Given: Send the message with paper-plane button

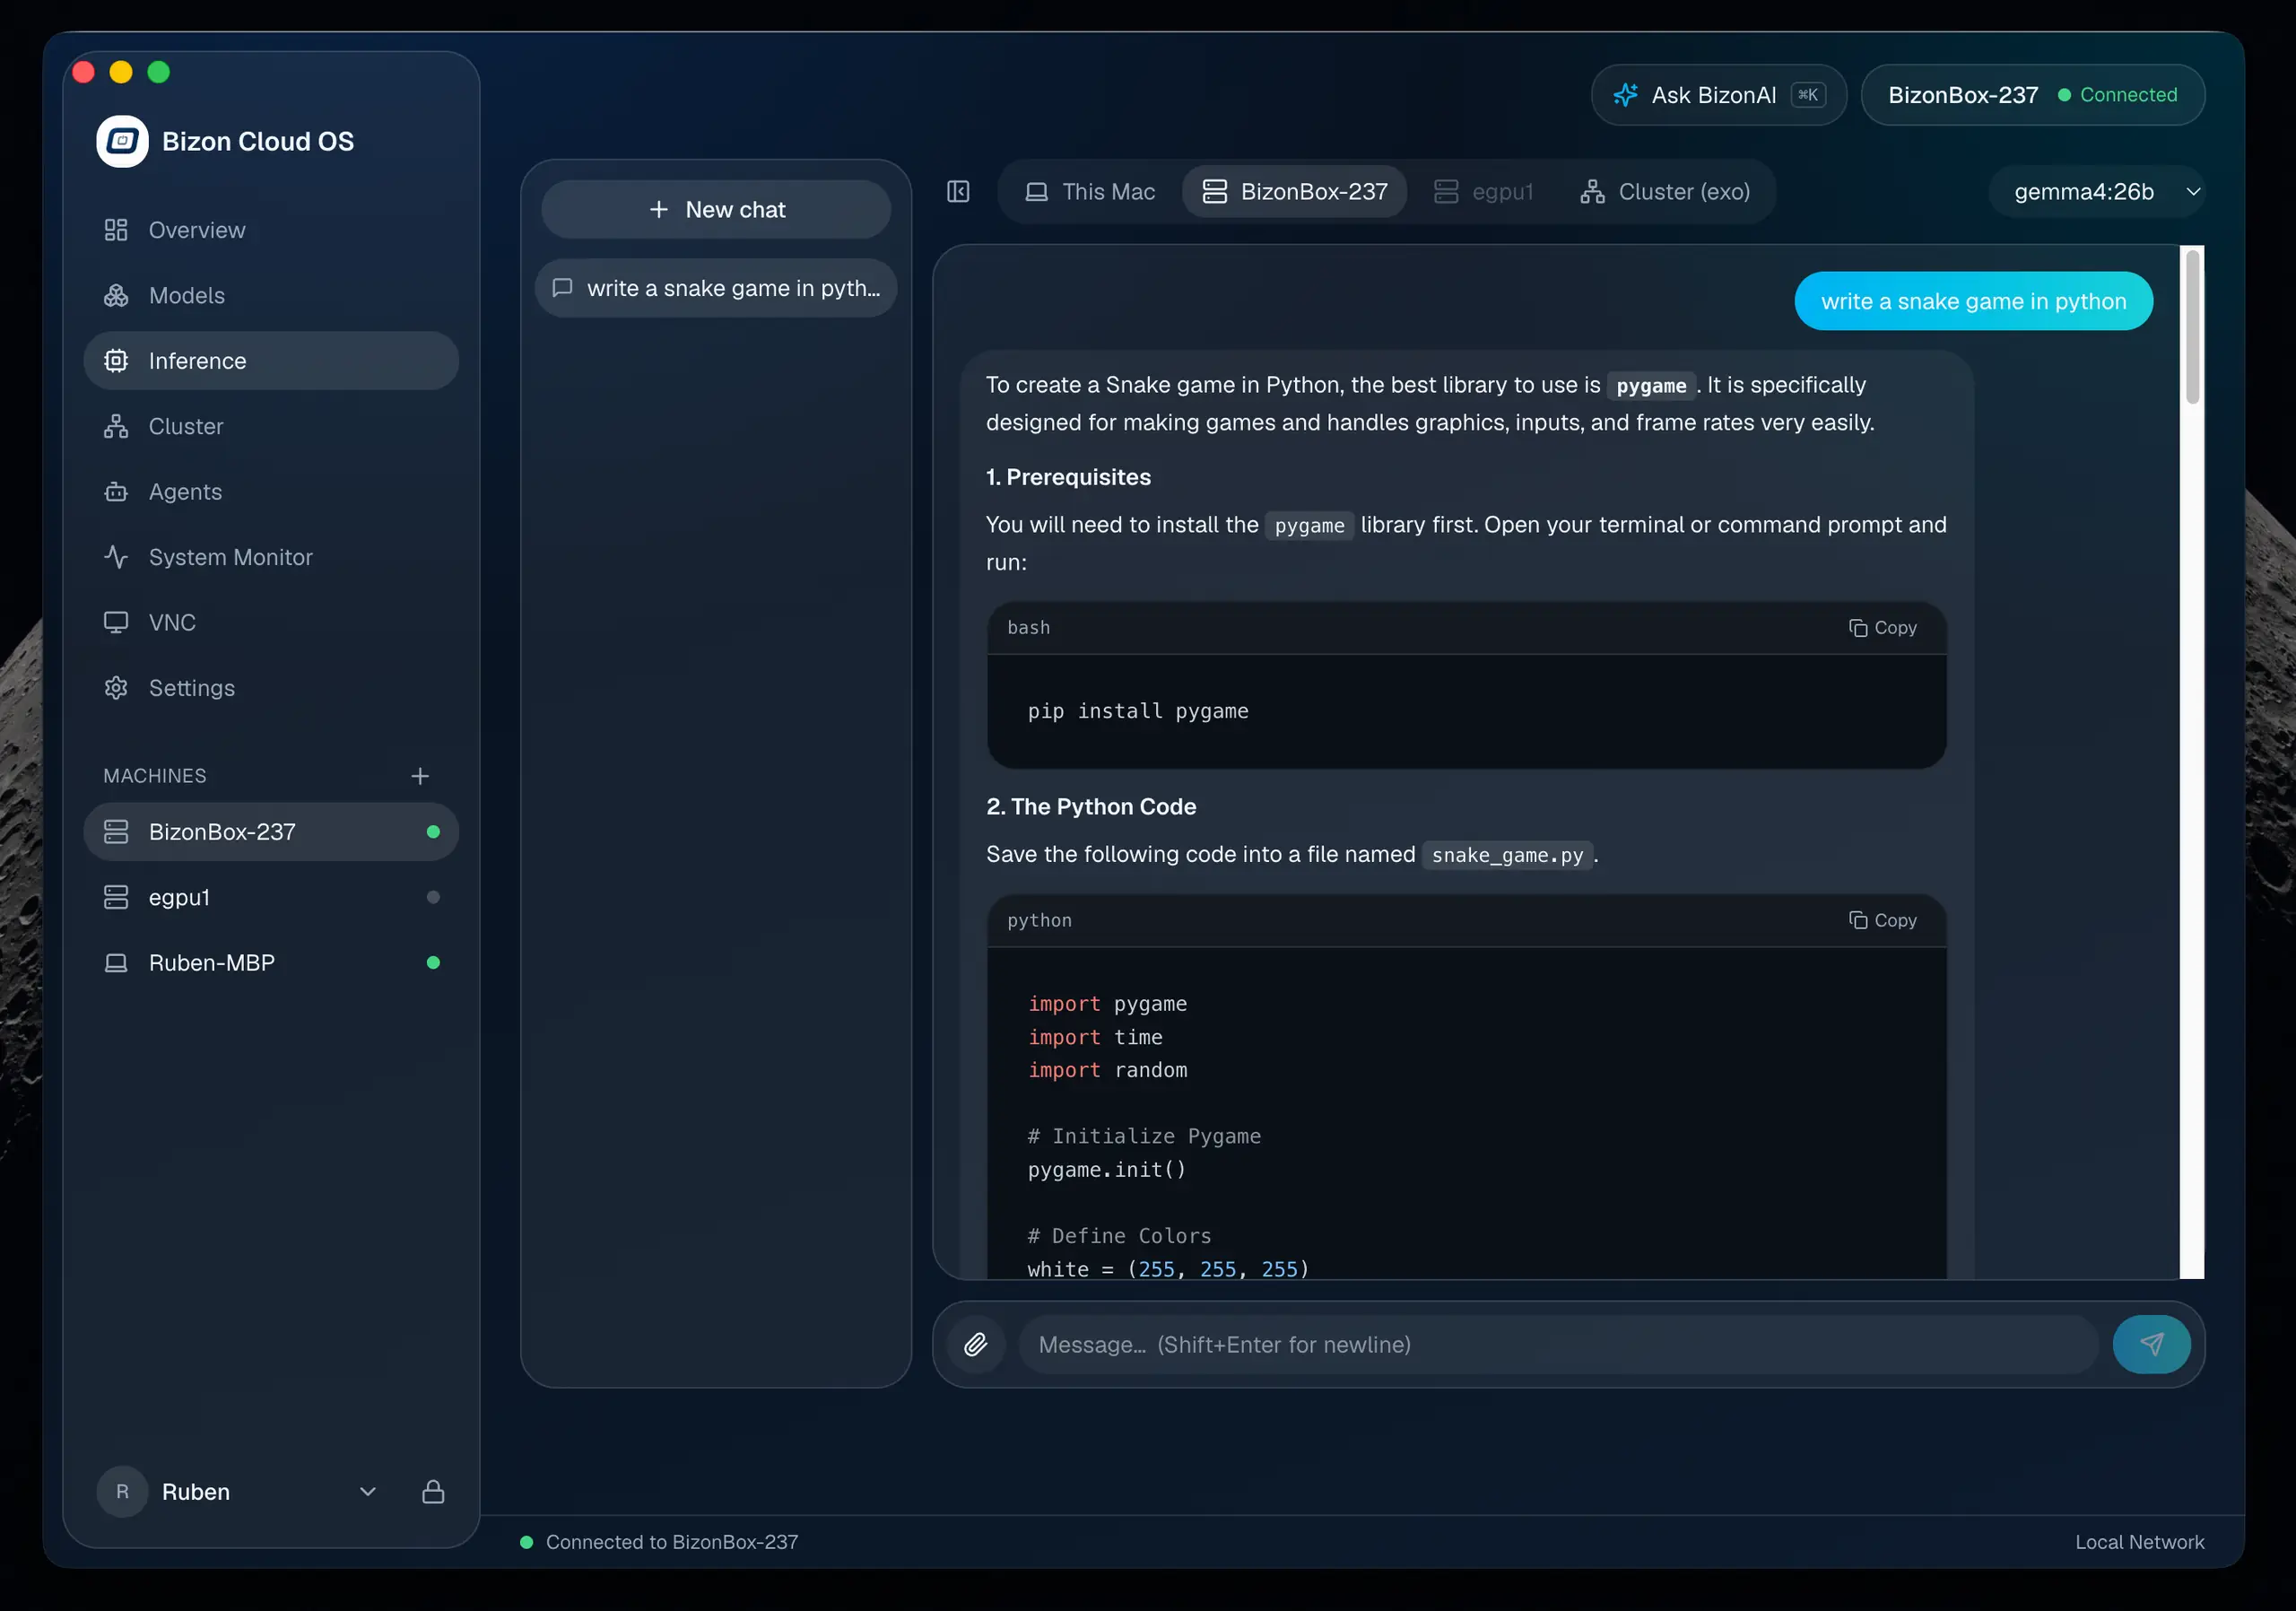Looking at the screenshot, I should click(2151, 1344).
